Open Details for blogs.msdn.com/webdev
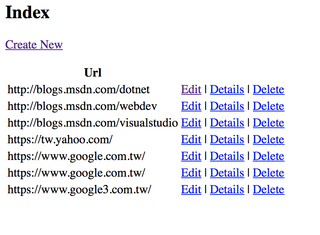Viewport: 320px width, 235px height. click(227, 106)
